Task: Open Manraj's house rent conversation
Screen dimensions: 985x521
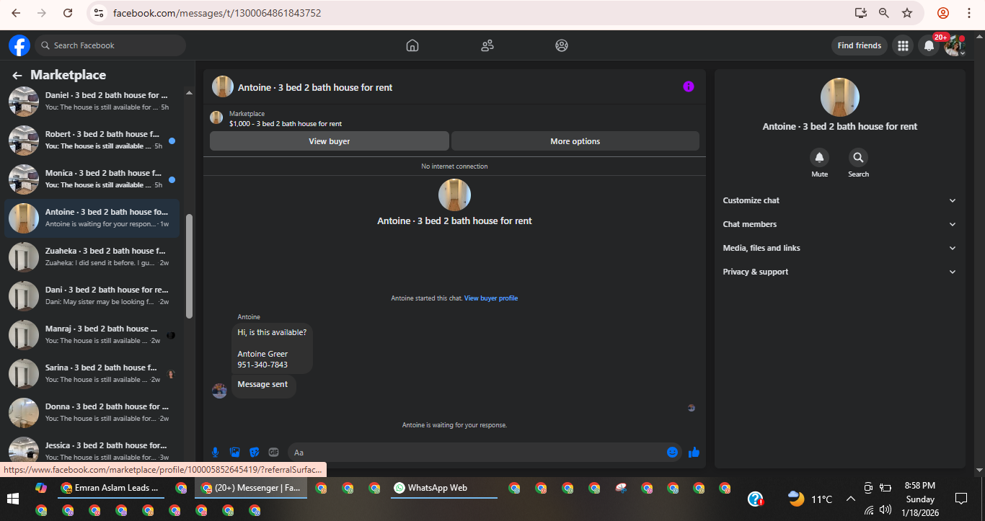Action: pyautogui.click(x=92, y=334)
